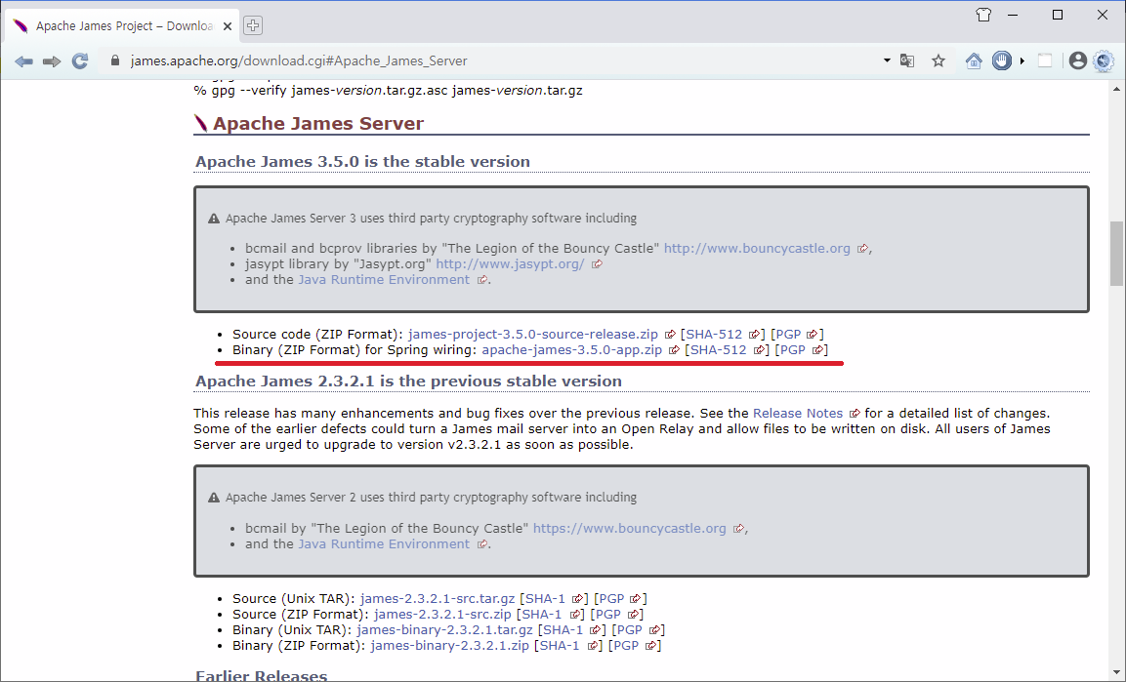Close the Apache James Project tab

click(228, 26)
